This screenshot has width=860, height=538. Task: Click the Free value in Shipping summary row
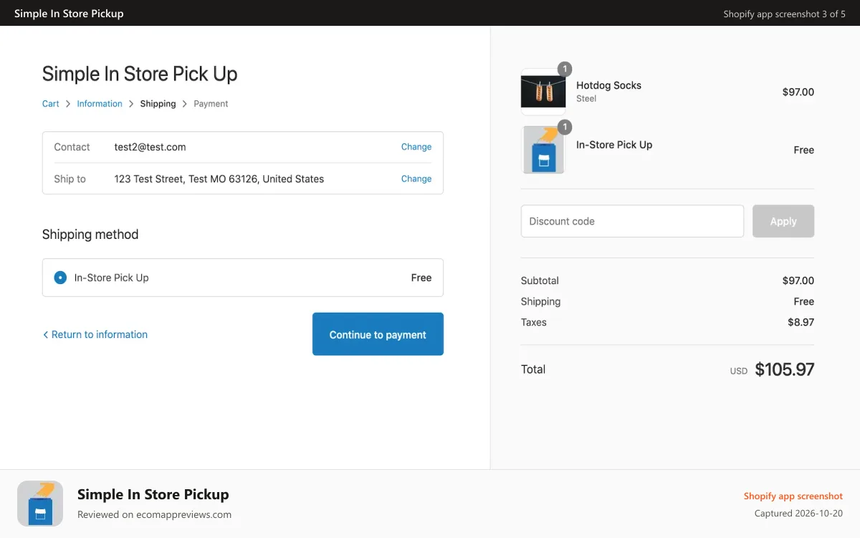pos(804,301)
